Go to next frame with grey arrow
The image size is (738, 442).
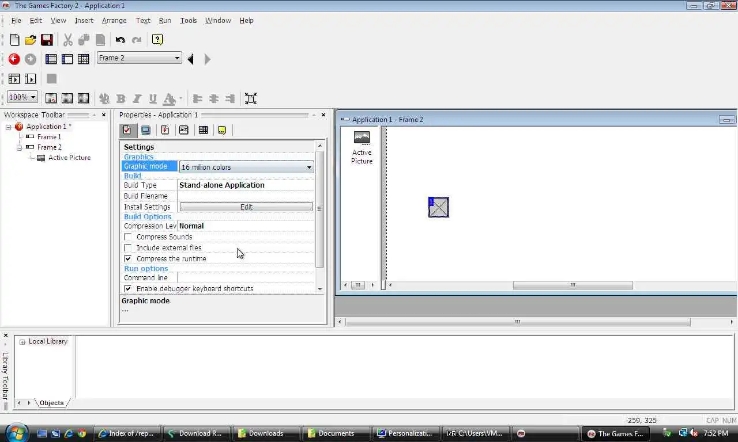click(208, 59)
